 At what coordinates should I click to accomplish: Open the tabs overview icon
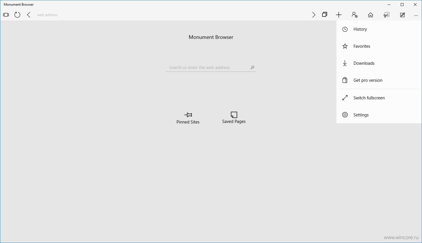click(x=325, y=15)
